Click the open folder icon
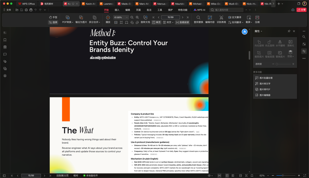This screenshot has width=309, height=178. [x=17, y=10]
